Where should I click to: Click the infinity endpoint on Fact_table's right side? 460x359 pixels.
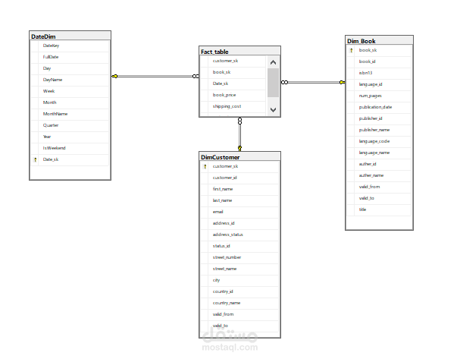click(284, 82)
